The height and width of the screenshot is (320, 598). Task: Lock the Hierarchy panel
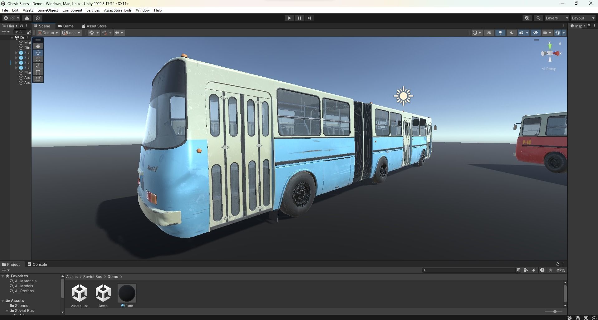click(x=22, y=26)
